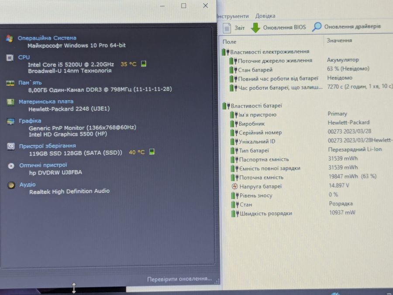Select the Виробник row
393x295 pixels.
pos(311,124)
